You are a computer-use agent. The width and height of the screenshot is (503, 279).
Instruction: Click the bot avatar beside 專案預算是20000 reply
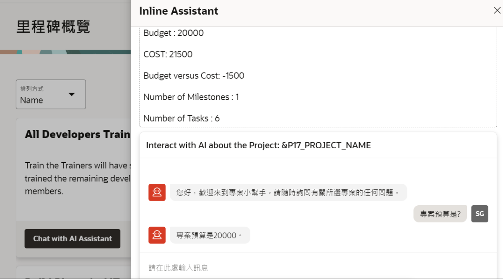[157, 235]
